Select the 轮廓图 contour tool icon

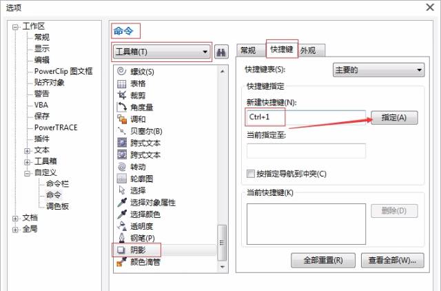click(122, 179)
